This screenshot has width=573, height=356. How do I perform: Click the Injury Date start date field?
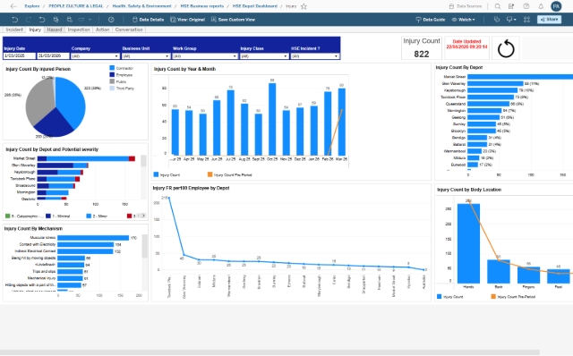(20, 55)
